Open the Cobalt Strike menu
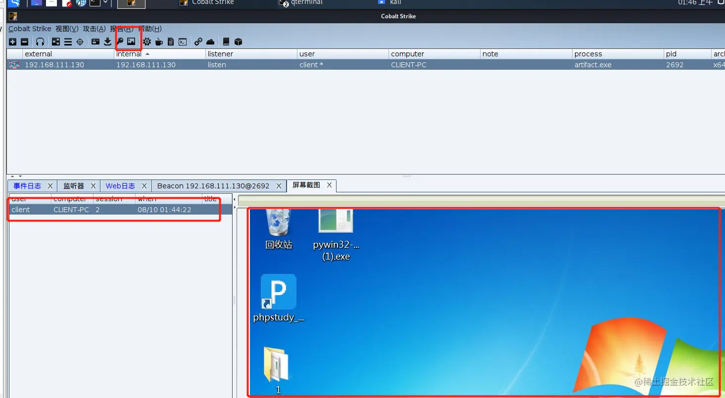Screen dimensions: 725x398 (x=30, y=29)
